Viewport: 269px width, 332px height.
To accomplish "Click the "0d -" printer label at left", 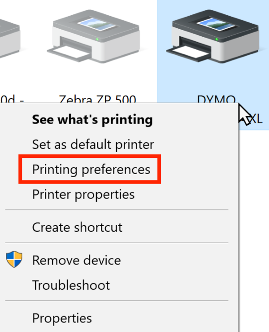I will pyautogui.click(x=12, y=99).
